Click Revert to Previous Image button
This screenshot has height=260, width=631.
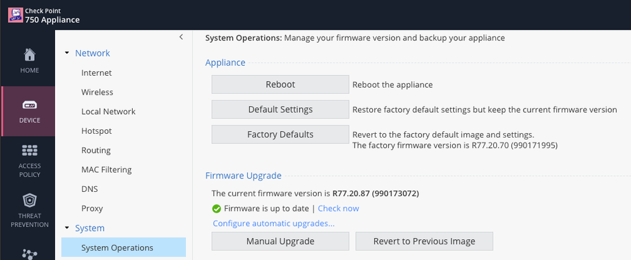pyautogui.click(x=424, y=241)
